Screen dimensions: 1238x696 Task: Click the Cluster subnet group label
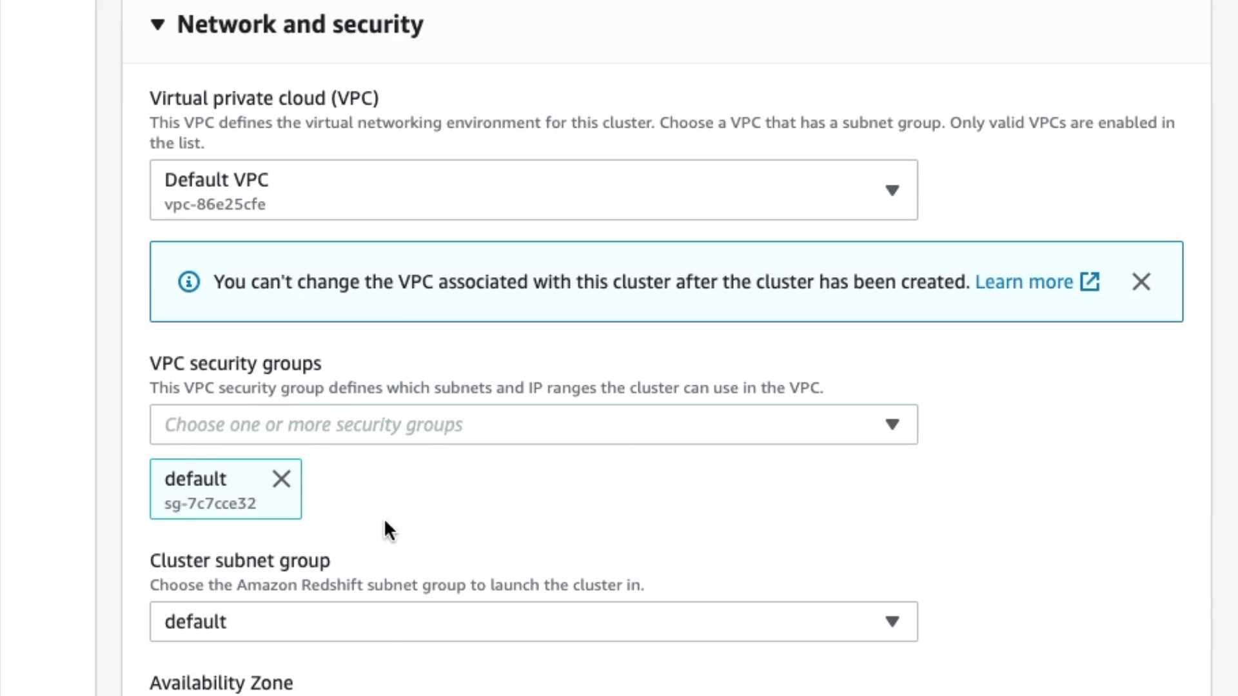click(x=239, y=561)
